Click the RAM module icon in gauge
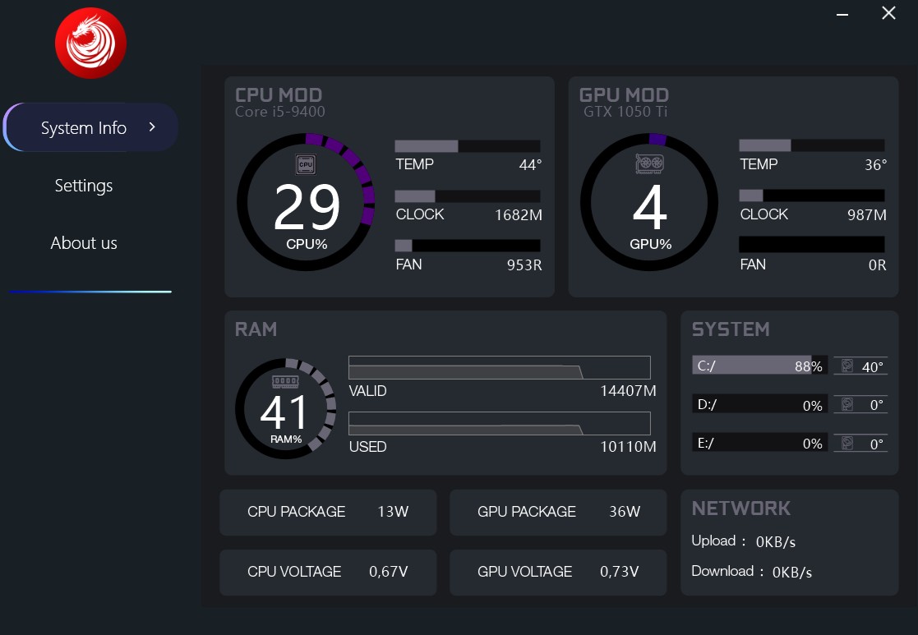Screen dimensions: 918x635 [285, 382]
